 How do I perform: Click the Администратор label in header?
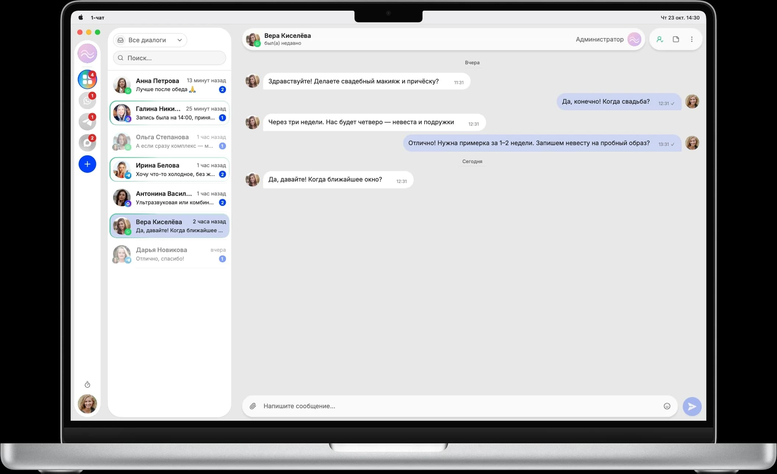tap(599, 39)
